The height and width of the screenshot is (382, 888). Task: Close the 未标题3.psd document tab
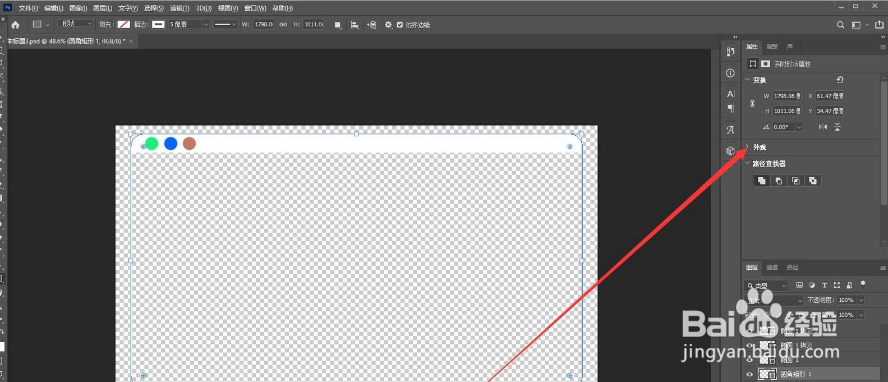point(131,41)
